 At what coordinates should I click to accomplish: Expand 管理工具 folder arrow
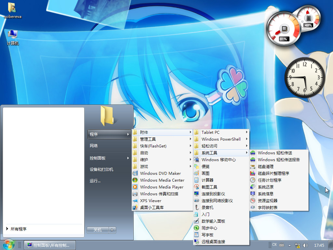[x=191, y=139]
